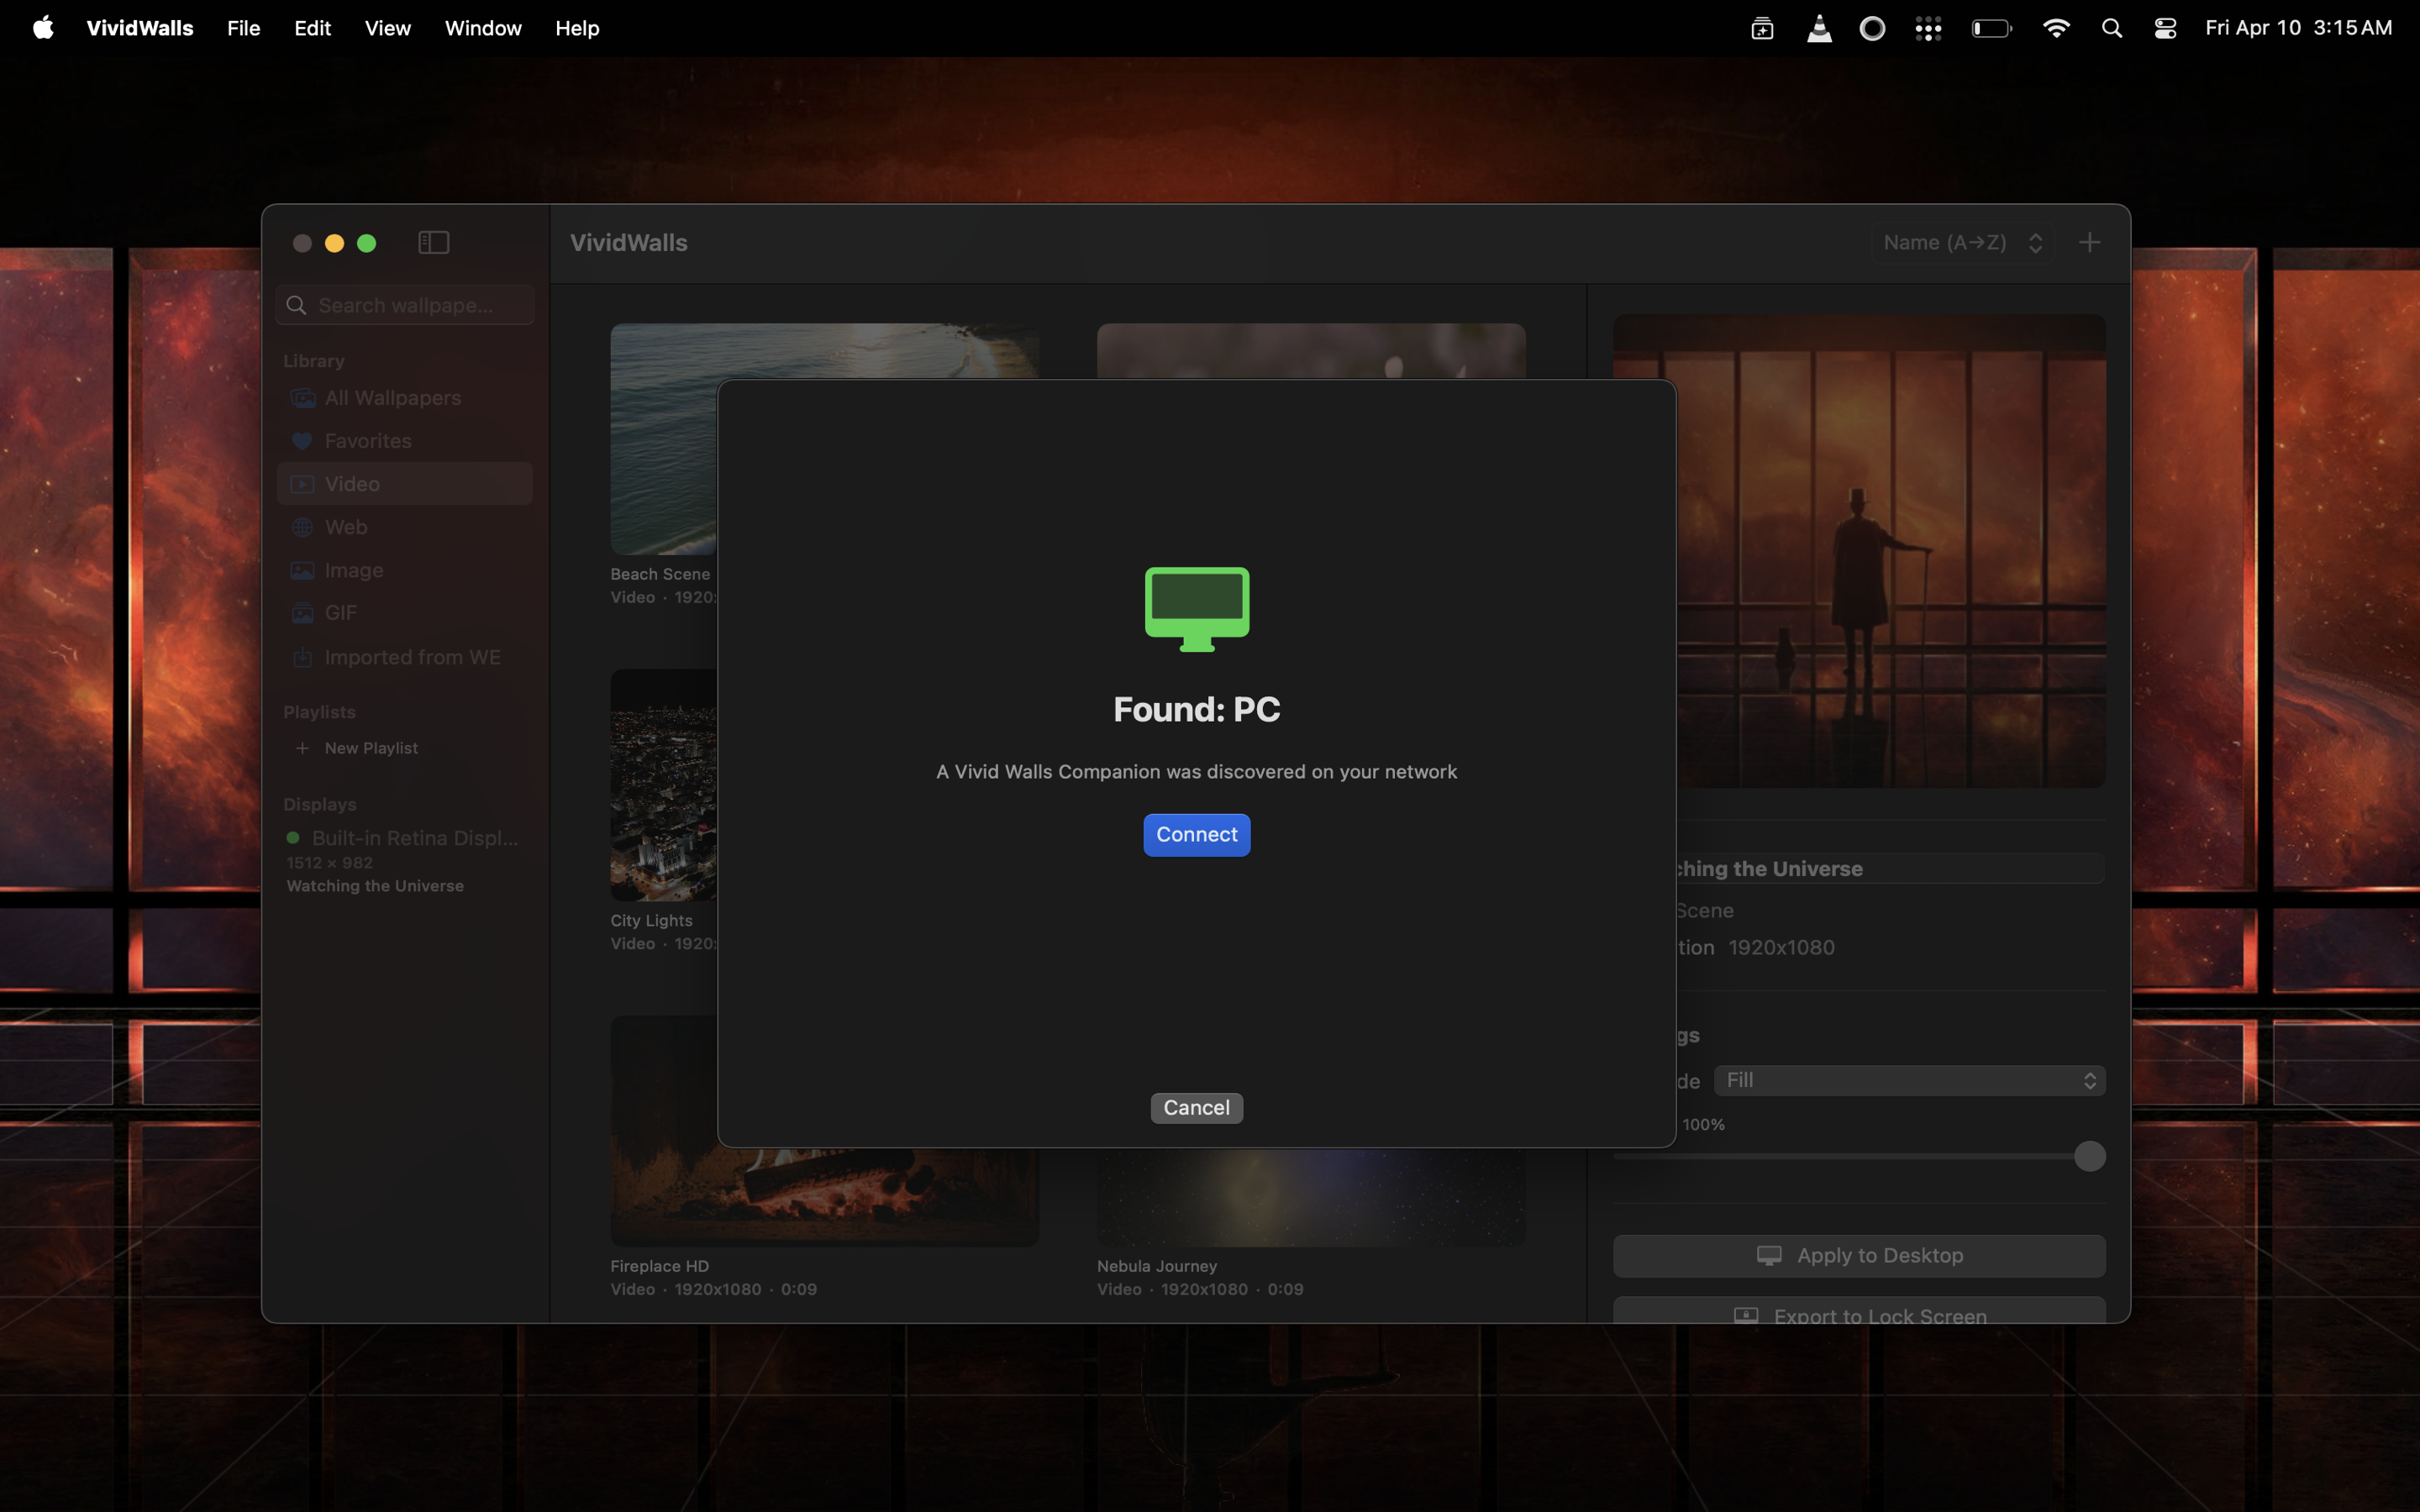Select Built-in Retina Display in Displays

pos(405,838)
